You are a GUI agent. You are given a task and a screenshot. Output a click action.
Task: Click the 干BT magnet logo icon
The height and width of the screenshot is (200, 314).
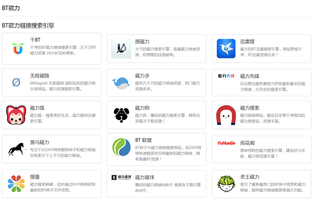point(18,49)
